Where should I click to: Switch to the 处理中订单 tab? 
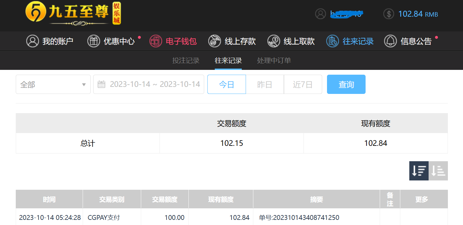point(274,60)
